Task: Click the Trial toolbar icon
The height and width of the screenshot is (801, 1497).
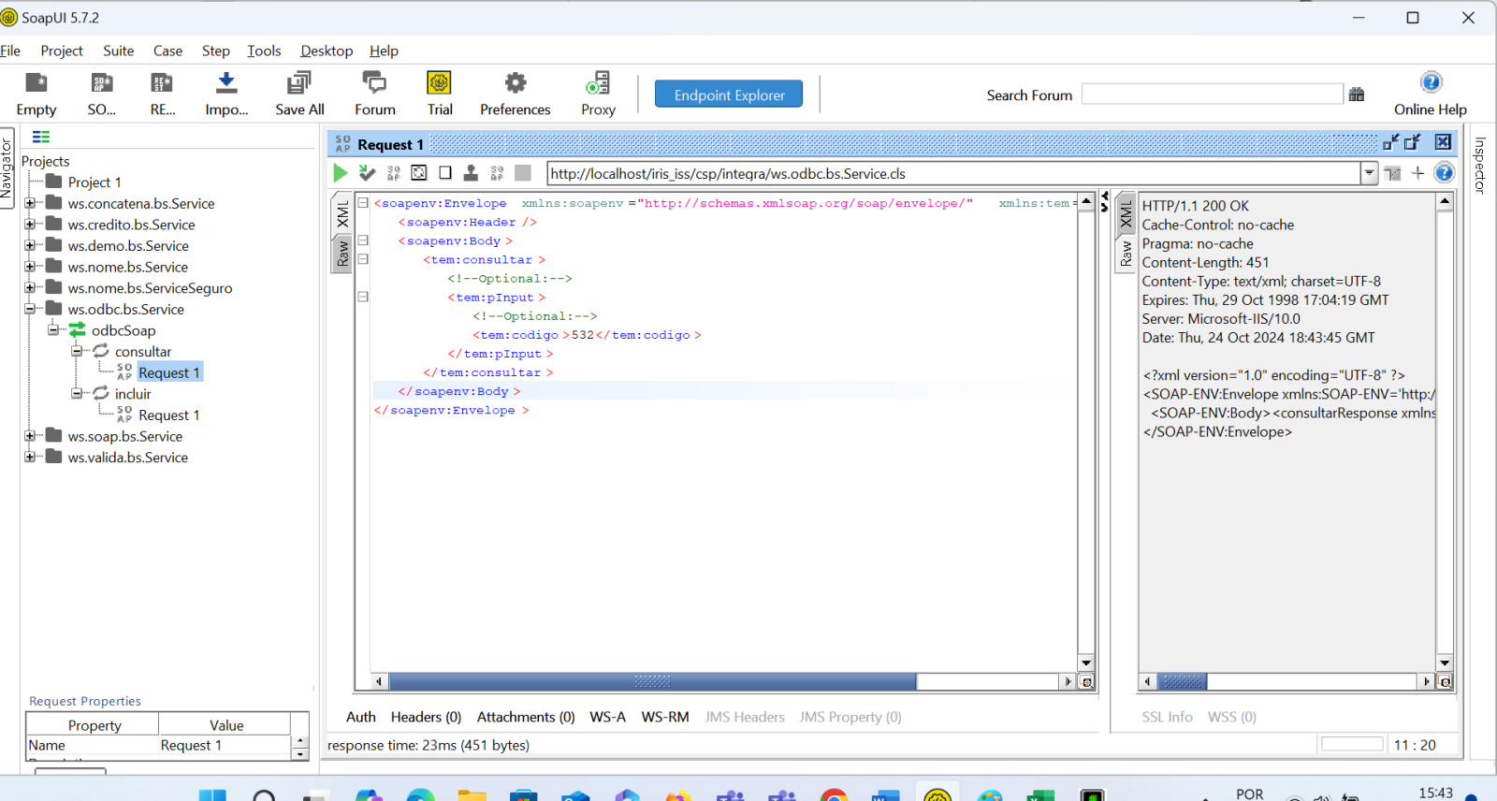Action: 440,84
